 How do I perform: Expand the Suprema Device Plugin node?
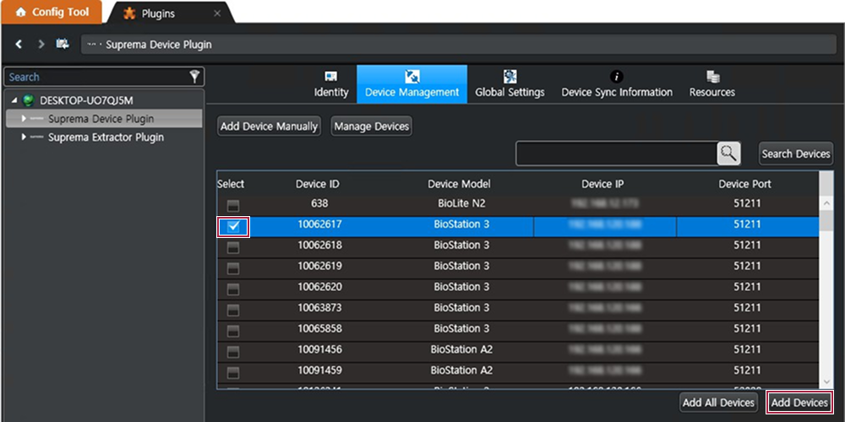tap(24, 119)
